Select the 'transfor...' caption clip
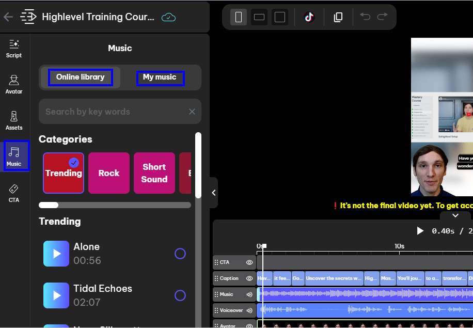473x328 pixels. (x=454, y=278)
